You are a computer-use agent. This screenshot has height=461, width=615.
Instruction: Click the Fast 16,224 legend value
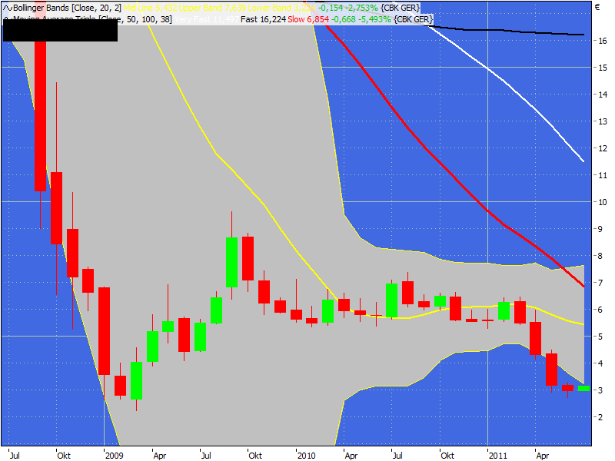tap(263, 19)
